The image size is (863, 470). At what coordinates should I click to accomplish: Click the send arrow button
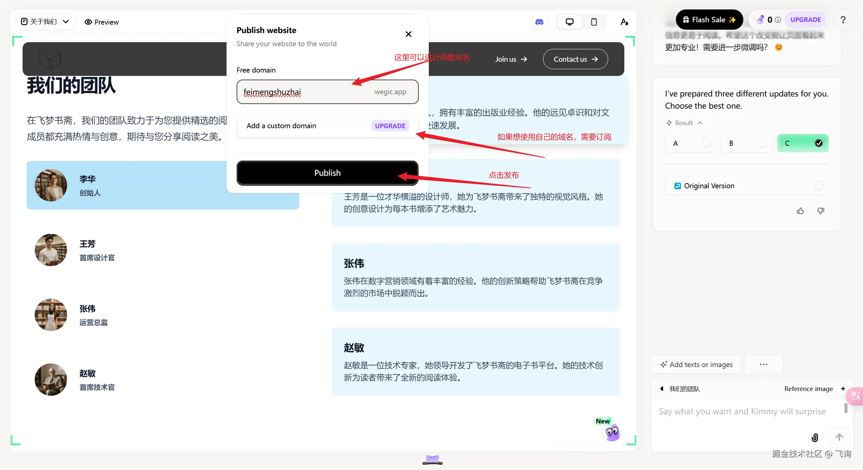tap(839, 437)
